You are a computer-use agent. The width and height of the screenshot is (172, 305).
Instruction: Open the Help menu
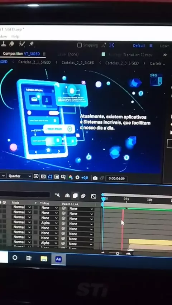pos(15,36)
